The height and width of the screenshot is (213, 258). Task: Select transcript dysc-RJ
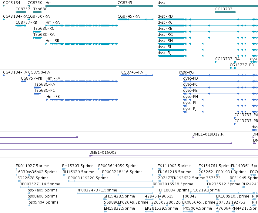[208, 56]
